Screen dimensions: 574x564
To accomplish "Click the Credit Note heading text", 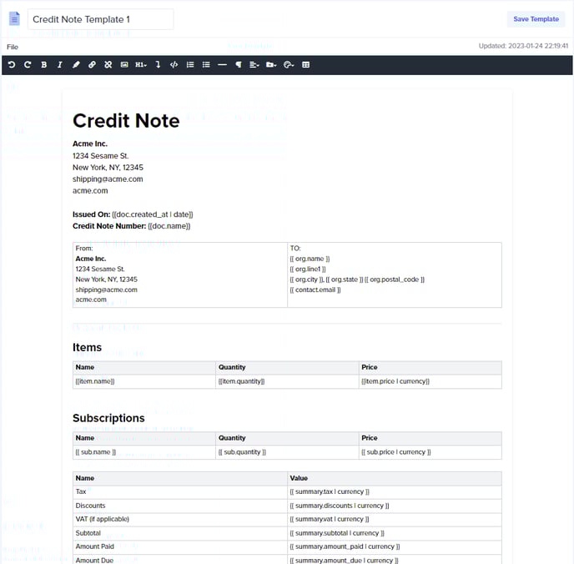I will 126,121.
